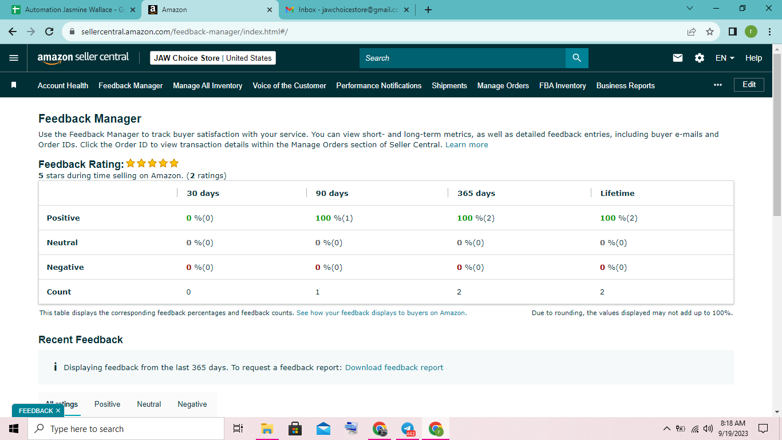Go to Account Health
Screen dimensions: 782x440
tap(63, 85)
